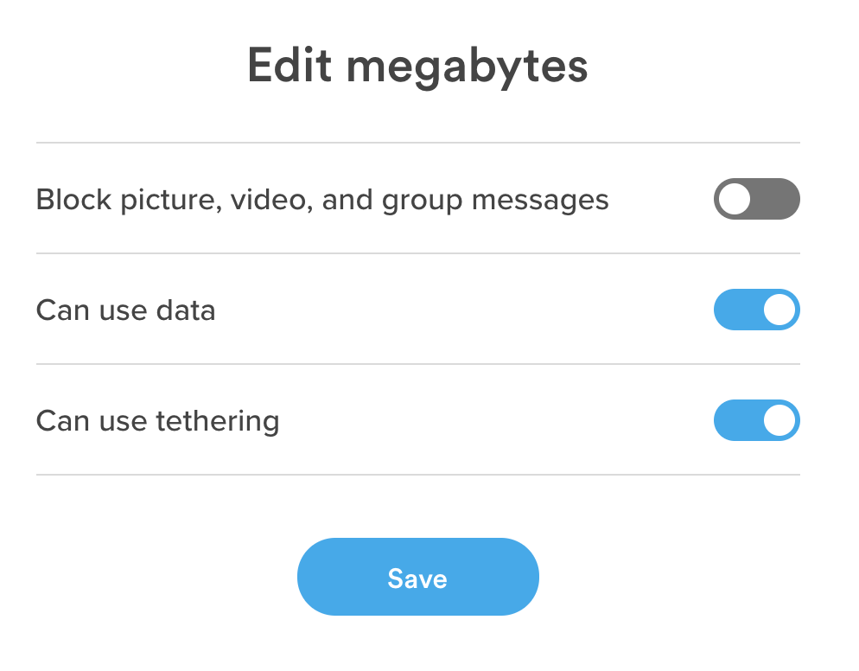Save the megabytes settings
The height and width of the screenshot is (671, 859).
click(x=417, y=577)
